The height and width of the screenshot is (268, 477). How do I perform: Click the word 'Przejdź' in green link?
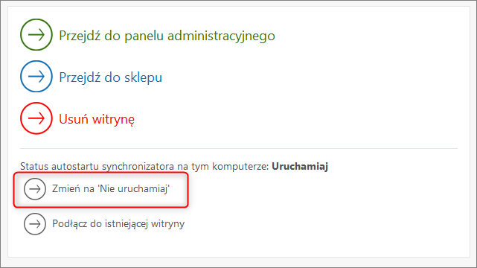coord(80,36)
